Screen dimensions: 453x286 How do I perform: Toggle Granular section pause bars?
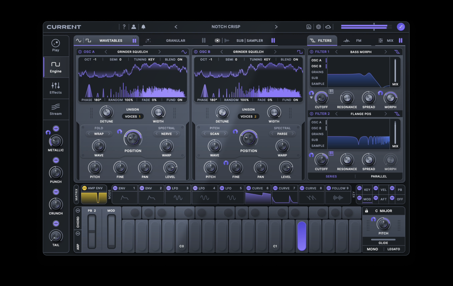coord(204,40)
